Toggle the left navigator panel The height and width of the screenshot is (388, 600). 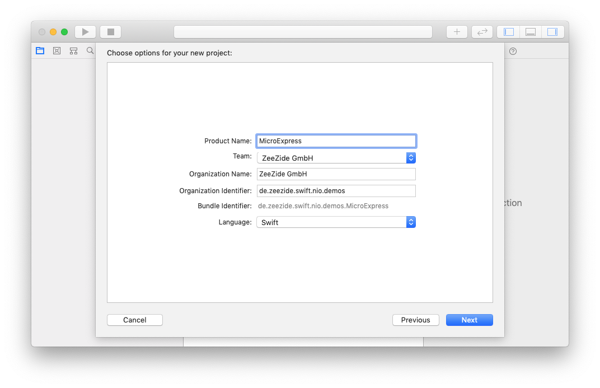pyautogui.click(x=509, y=32)
